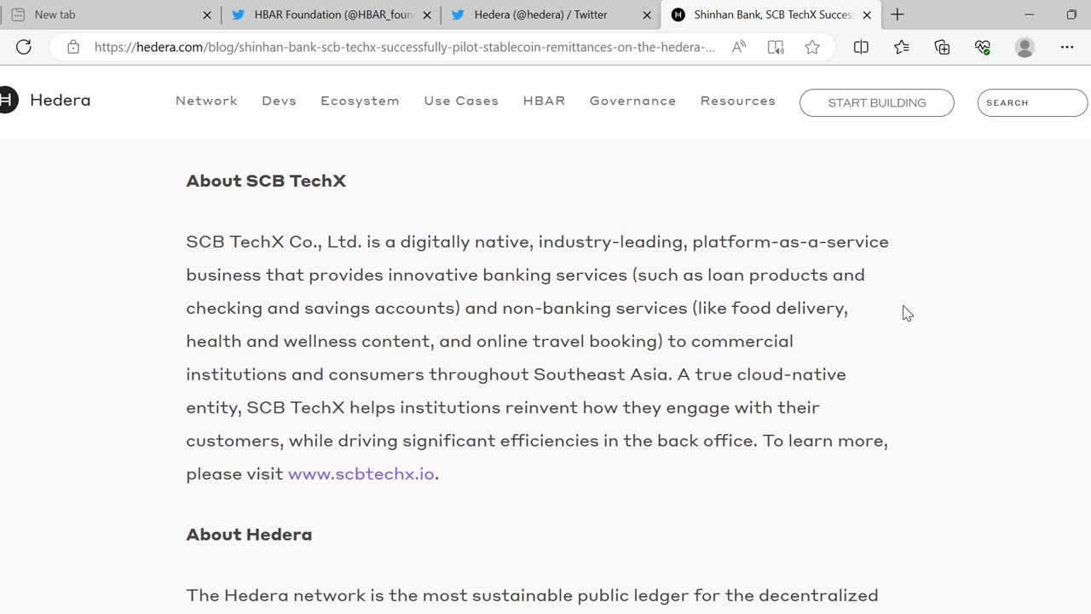Select the Shinhan Bank, SCB TechX tab
The height and width of the screenshot is (614, 1091).
[771, 14]
